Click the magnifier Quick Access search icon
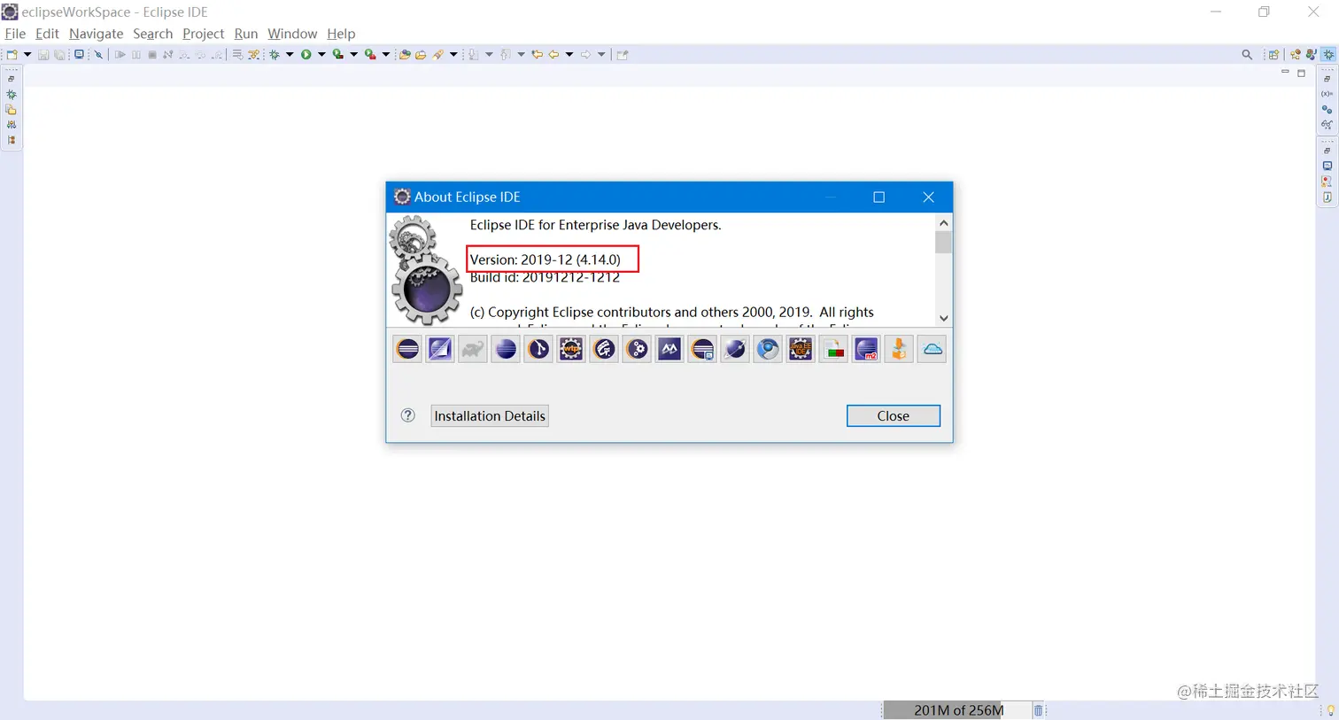Image resolution: width=1339 pixels, height=720 pixels. 1247,54
